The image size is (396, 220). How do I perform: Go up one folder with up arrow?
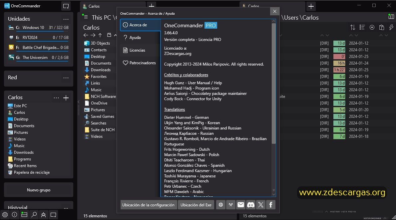tap(100, 35)
